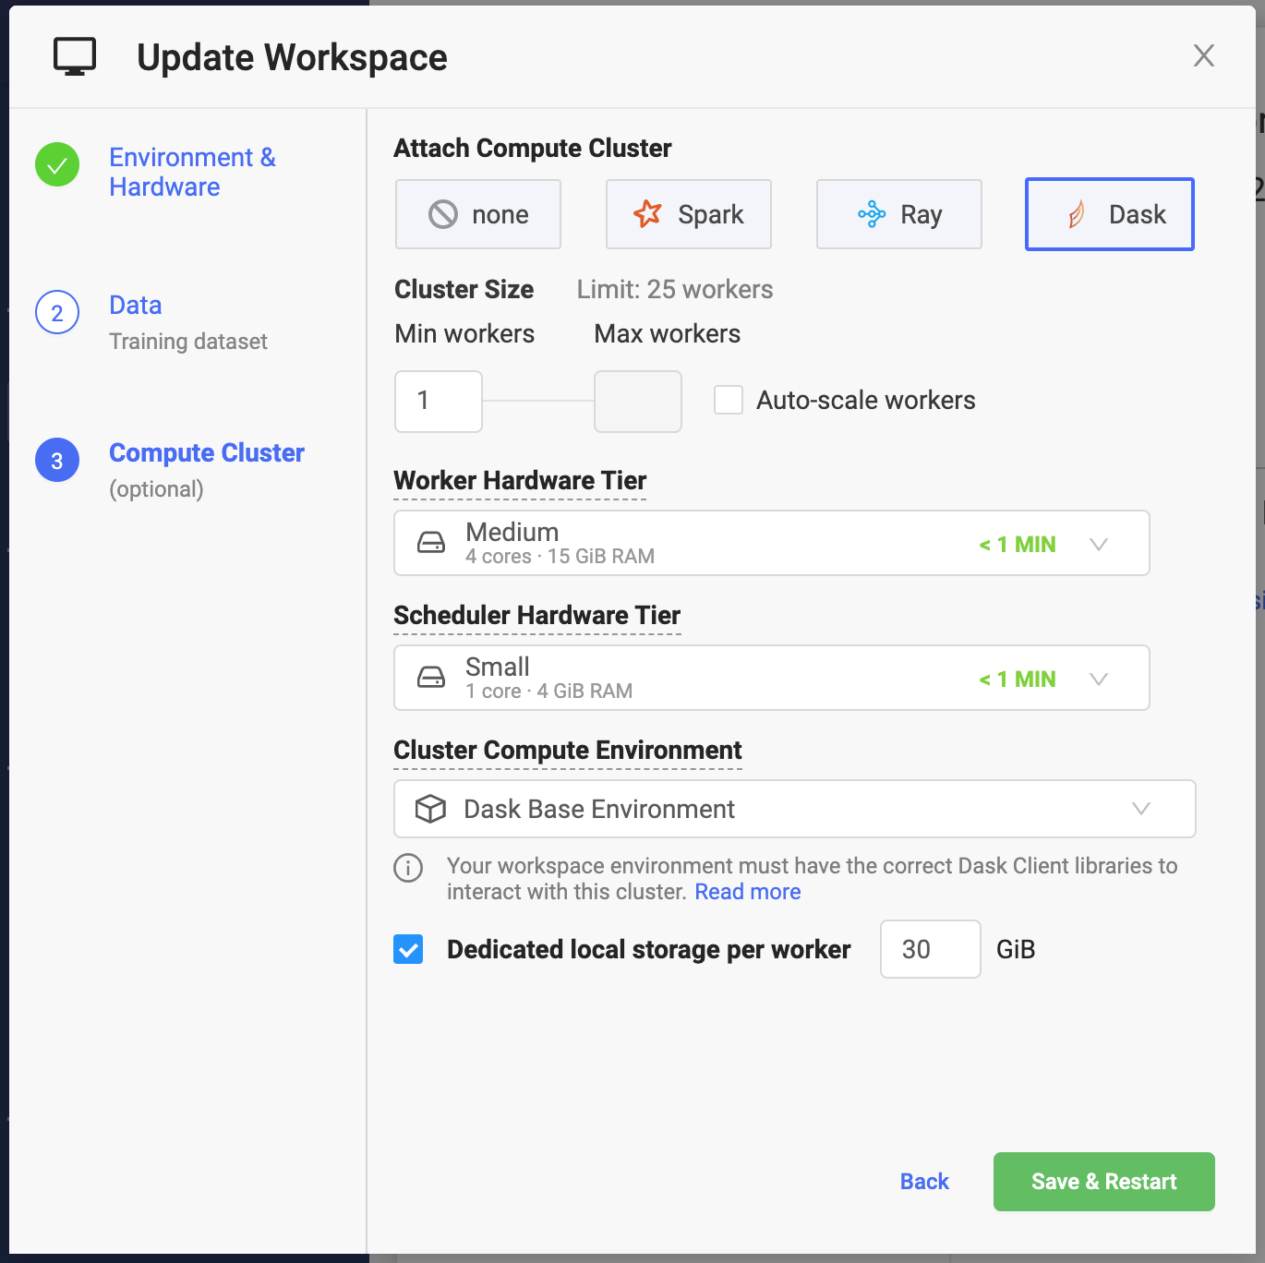
Task: Click Save & Restart button
Action: pos(1104,1182)
